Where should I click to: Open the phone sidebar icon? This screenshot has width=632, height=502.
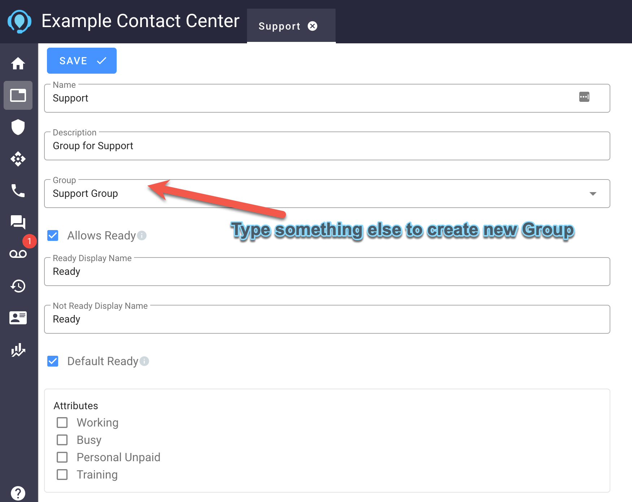coord(18,191)
